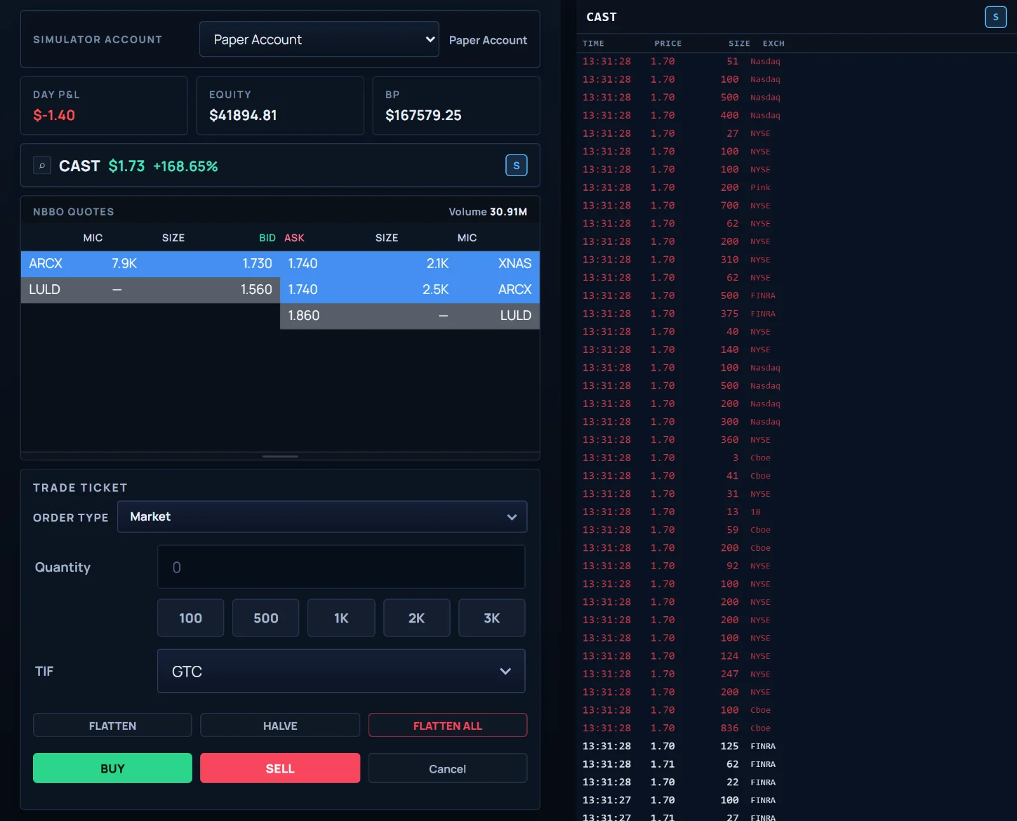
Task: Click the tape print of size 375 on FINRA
Action: pyautogui.click(x=796, y=314)
